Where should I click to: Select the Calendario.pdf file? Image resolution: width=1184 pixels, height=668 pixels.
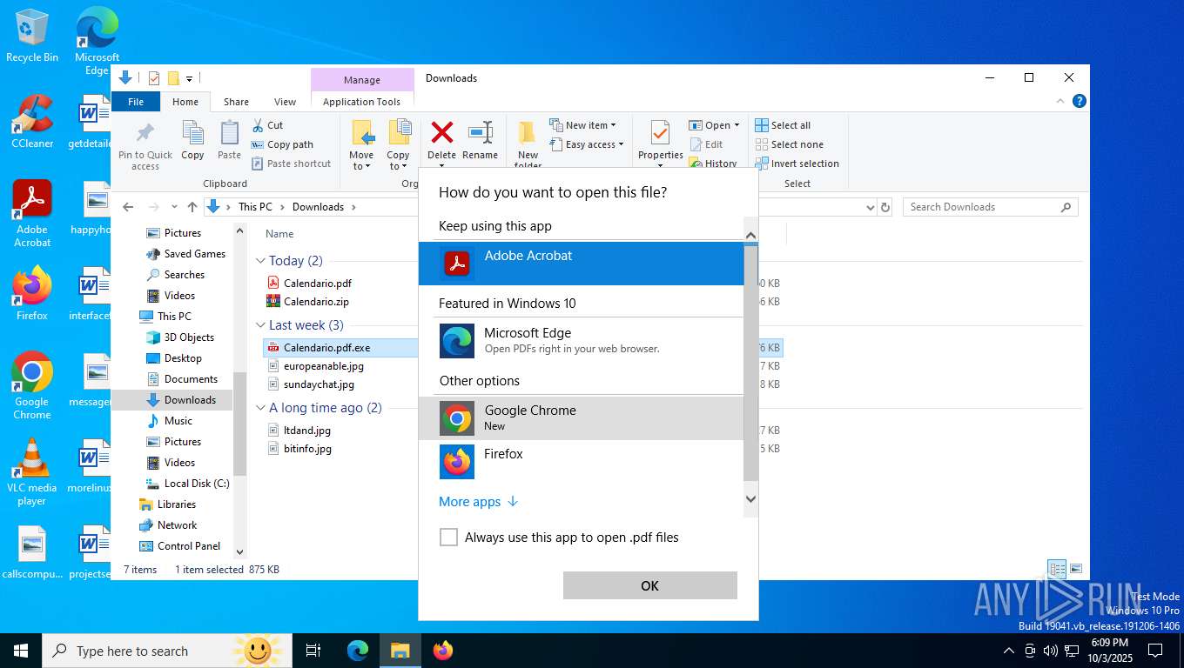coord(317,283)
